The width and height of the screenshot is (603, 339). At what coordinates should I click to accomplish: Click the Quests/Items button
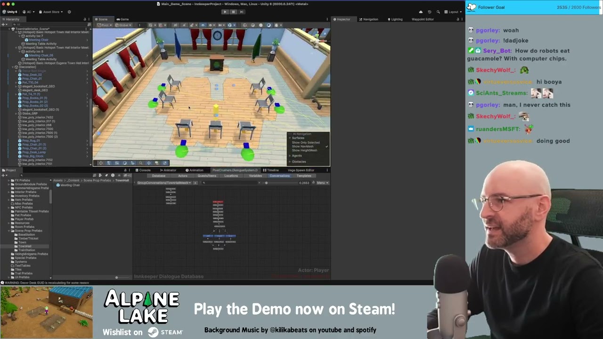[207, 176]
